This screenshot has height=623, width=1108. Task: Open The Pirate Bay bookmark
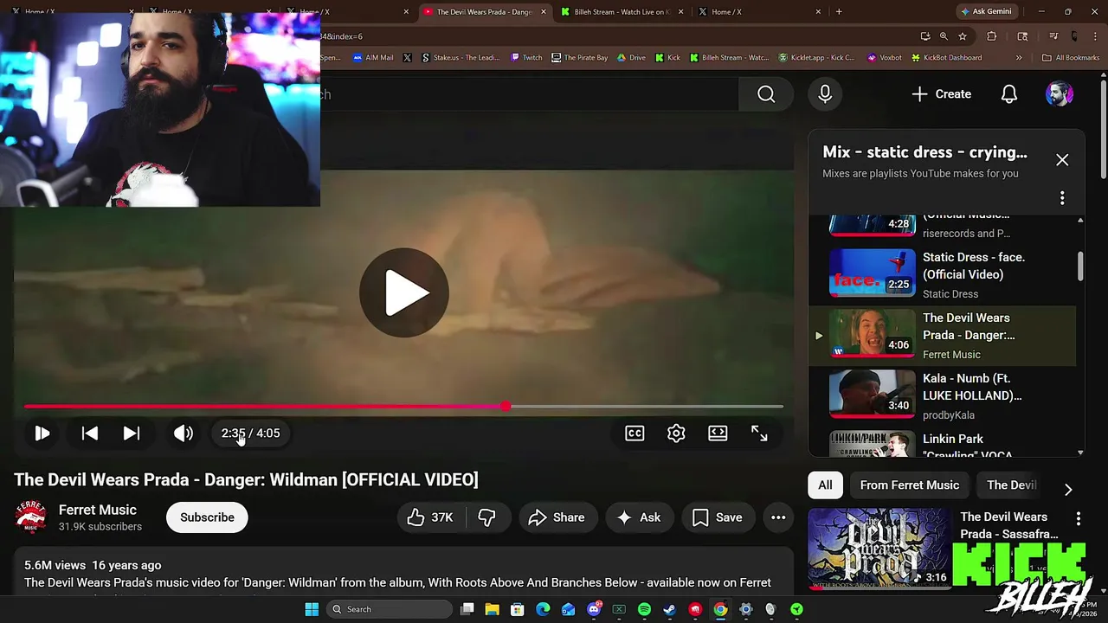(580, 58)
